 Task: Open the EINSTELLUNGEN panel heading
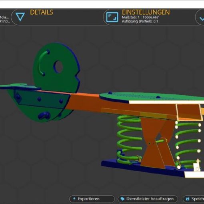146,12
